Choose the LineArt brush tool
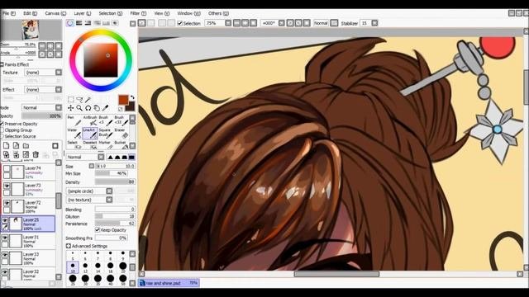Image resolution: width=529 pixels, height=297 pixels. click(90, 134)
